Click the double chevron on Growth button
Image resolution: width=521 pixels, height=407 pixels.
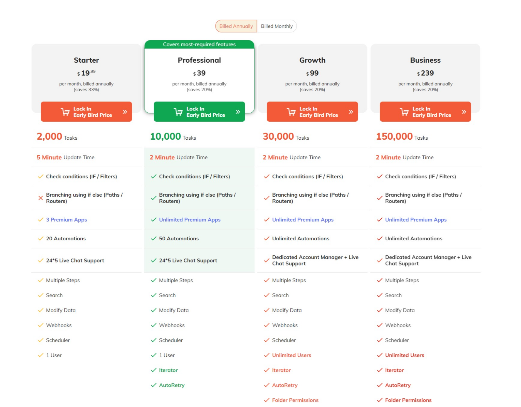coord(351,112)
